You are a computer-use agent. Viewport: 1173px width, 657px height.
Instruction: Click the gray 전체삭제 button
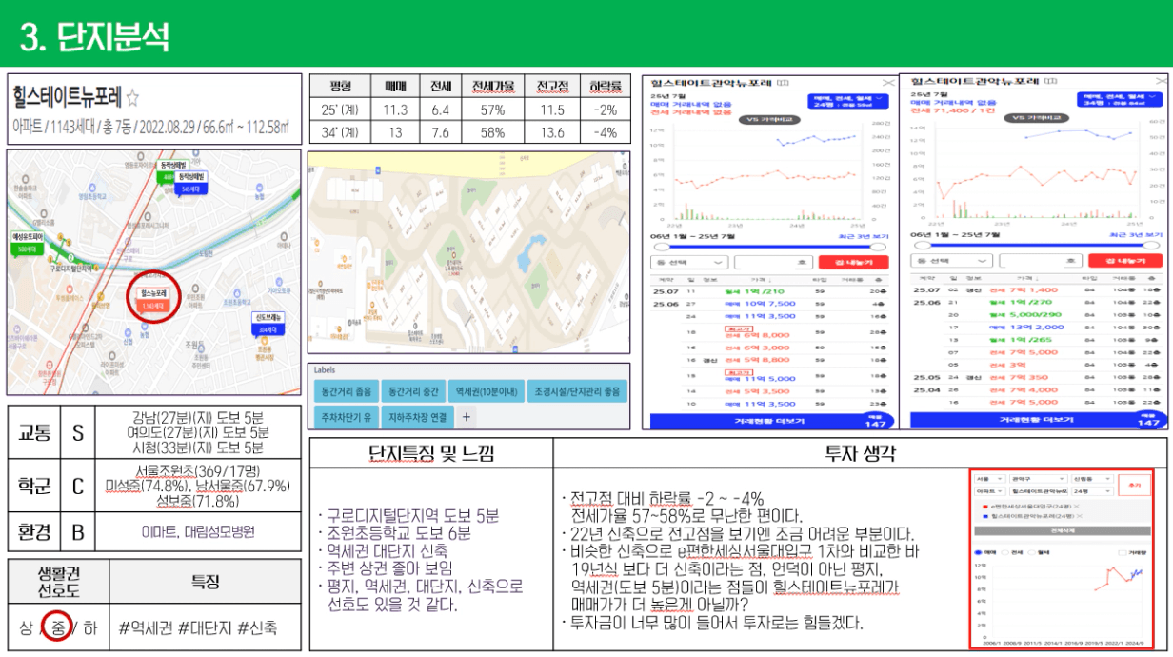click(x=1063, y=530)
